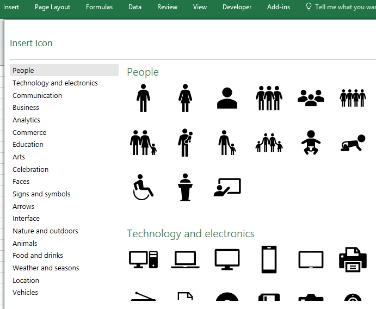
Task: Open the Page Layout tab
Action: tap(53, 7)
